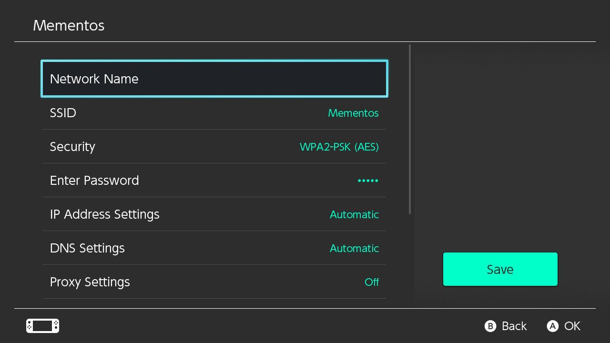
Task: Open the Proxy Settings row
Action: (x=214, y=282)
